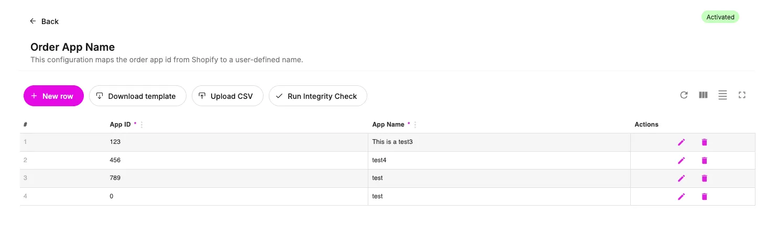Click the Activated status badge
The height and width of the screenshot is (248, 778).
click(720, 17)
